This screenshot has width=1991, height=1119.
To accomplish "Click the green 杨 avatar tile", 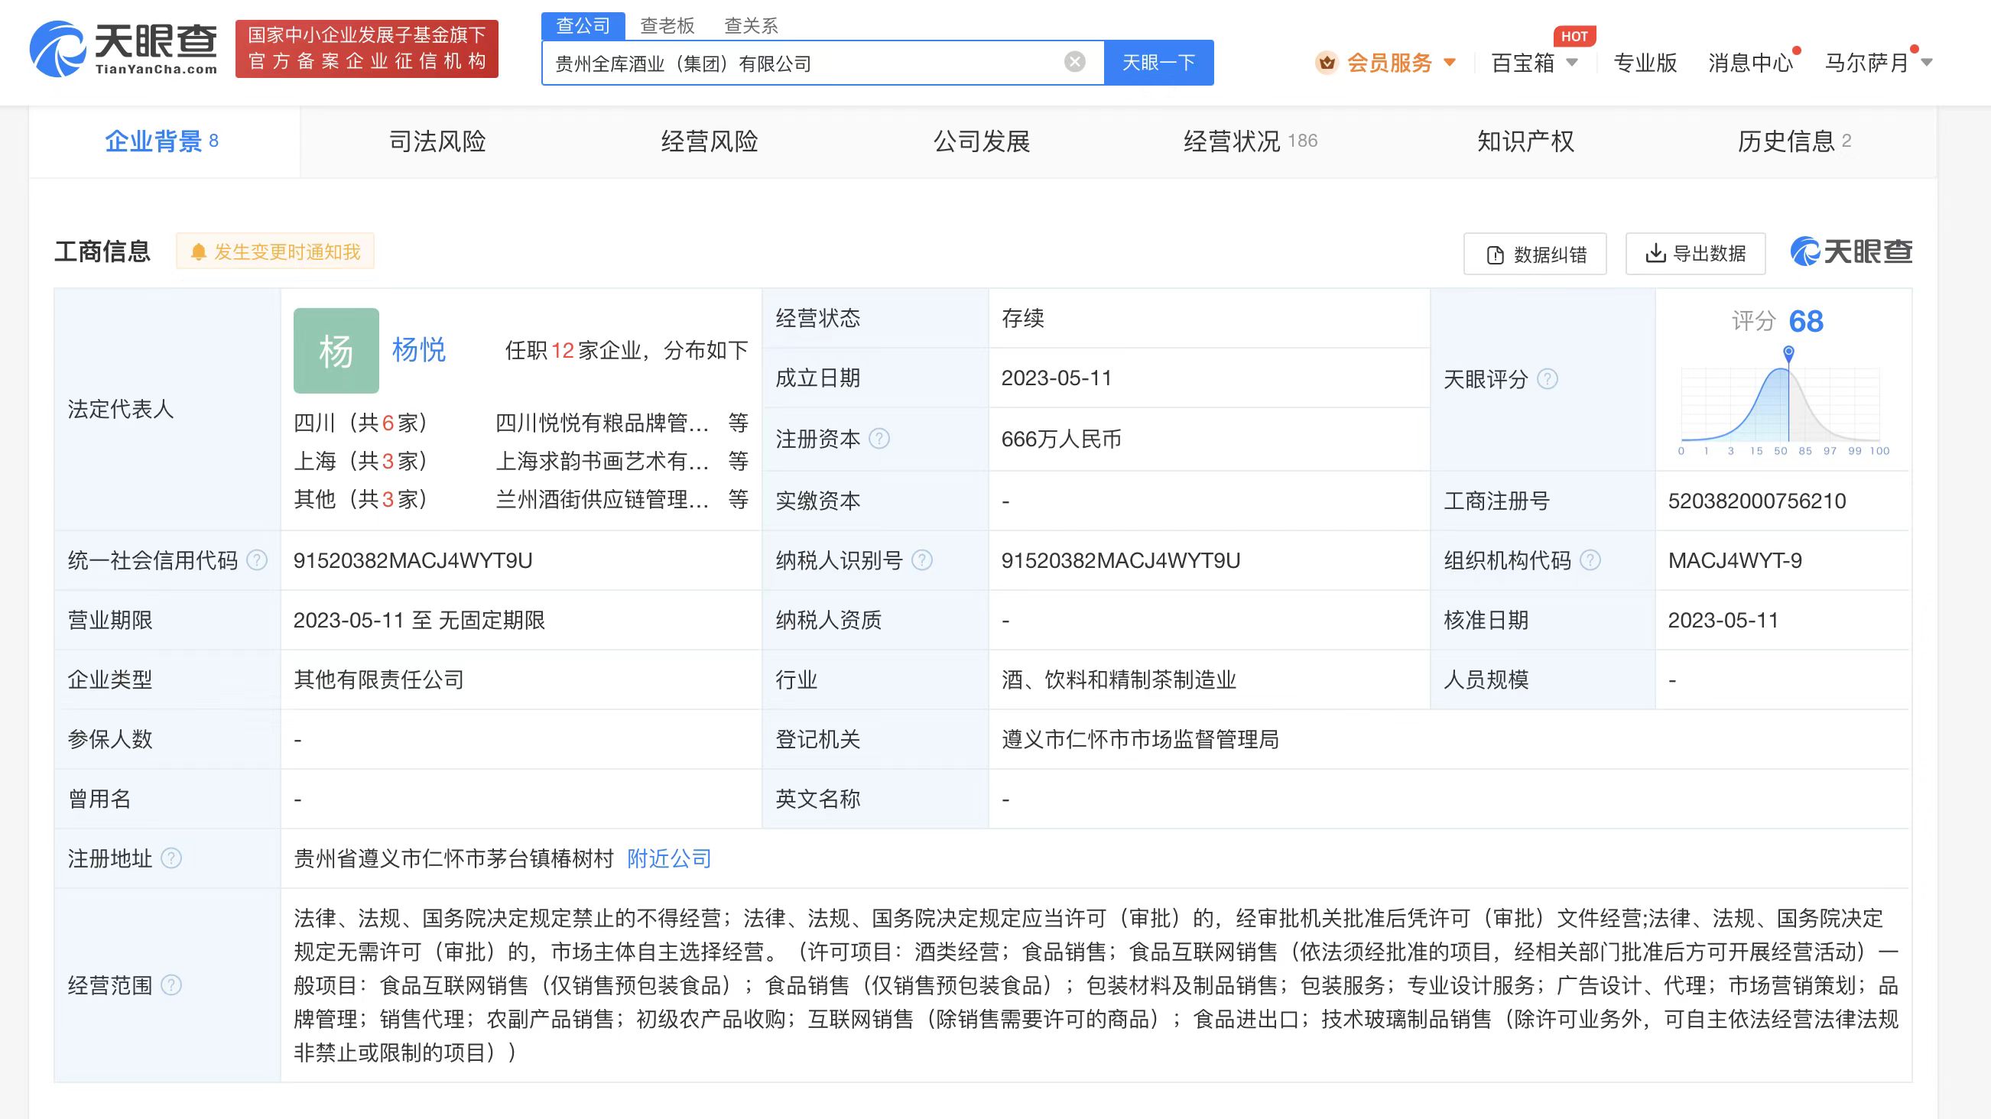I will [336, 351].
